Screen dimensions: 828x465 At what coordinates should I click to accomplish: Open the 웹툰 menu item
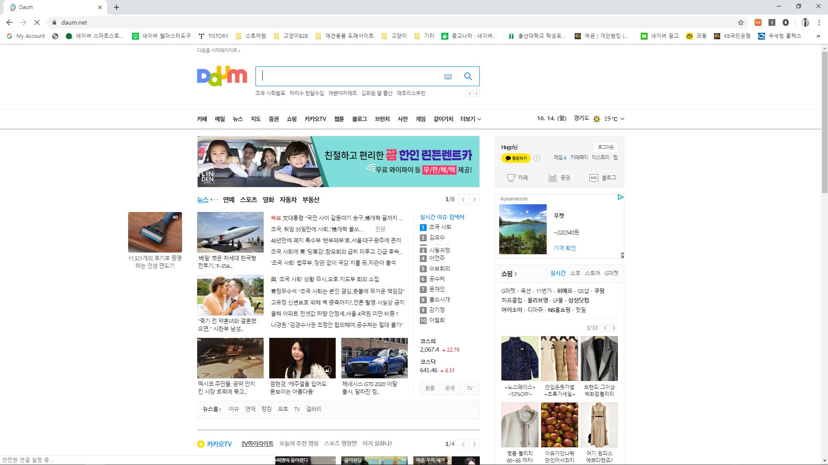click(x=339, y=119)
